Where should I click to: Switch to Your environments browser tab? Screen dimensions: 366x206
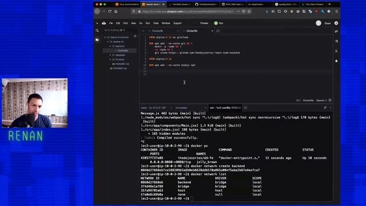click(x=127, y=4)
